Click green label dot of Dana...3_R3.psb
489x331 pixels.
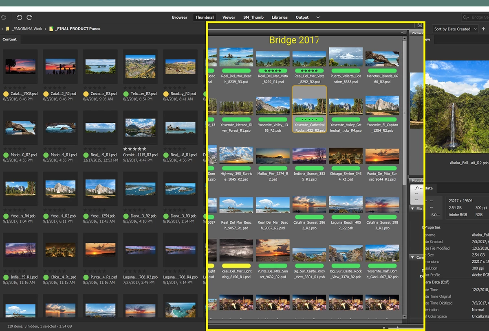point(166,216)
